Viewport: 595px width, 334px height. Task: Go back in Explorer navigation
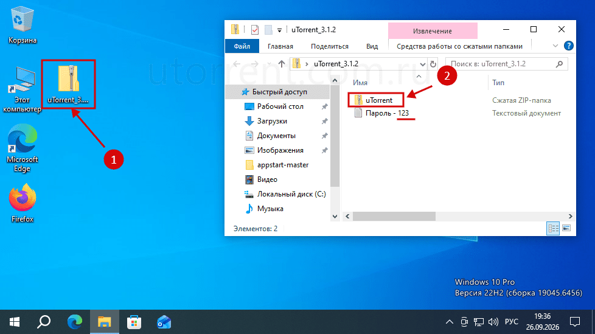[x=237, y=64]
